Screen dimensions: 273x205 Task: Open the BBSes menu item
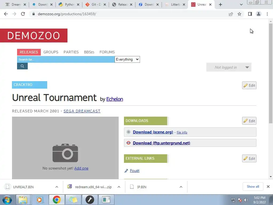click(x=89, y=52)
